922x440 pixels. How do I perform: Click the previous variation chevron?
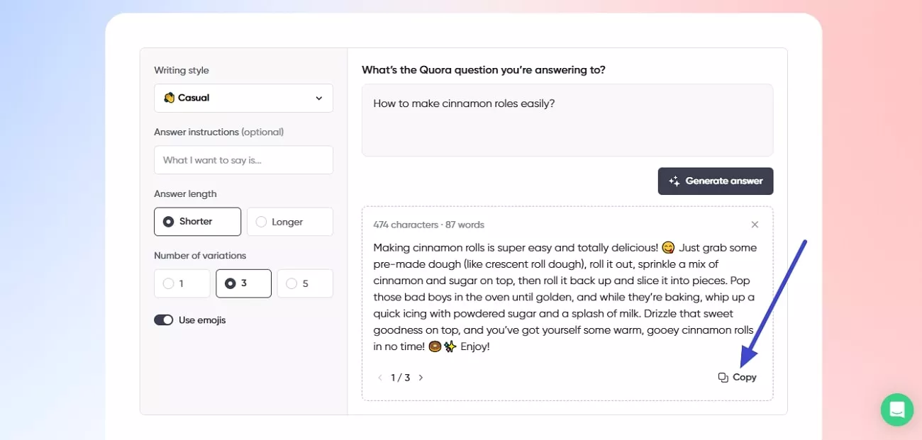pyautogui.click(x=380, y=378)
